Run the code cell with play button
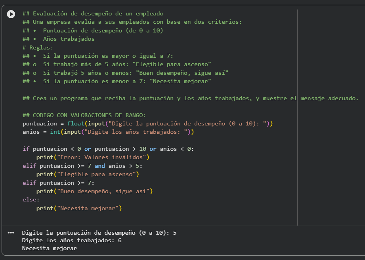This screenshot has height=260, width=365. point(11,14)
